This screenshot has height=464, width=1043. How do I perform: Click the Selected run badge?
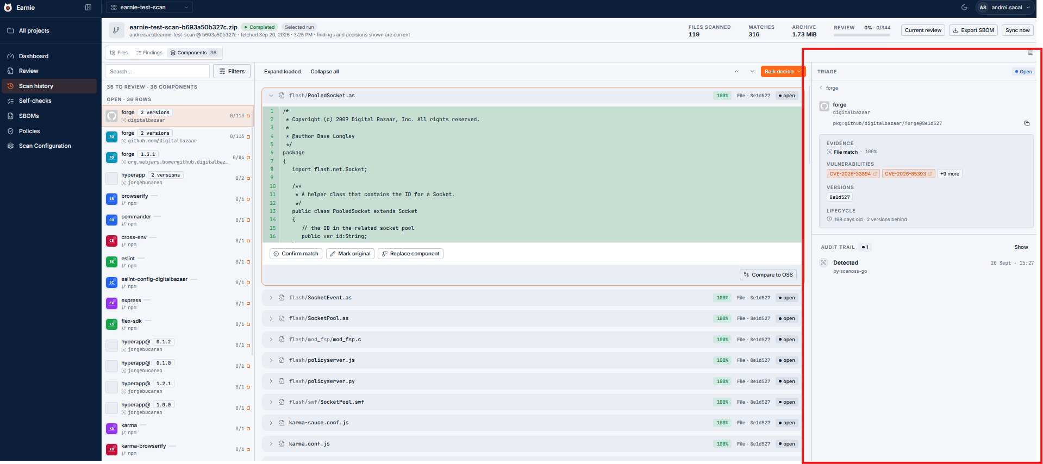point(299,27)
